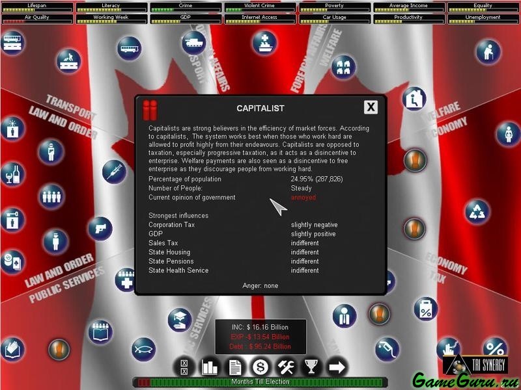The width and height of the screenshot is (521, 390).
Task: Open the businessman with tie tax icon
Action: tap(345, 316)
